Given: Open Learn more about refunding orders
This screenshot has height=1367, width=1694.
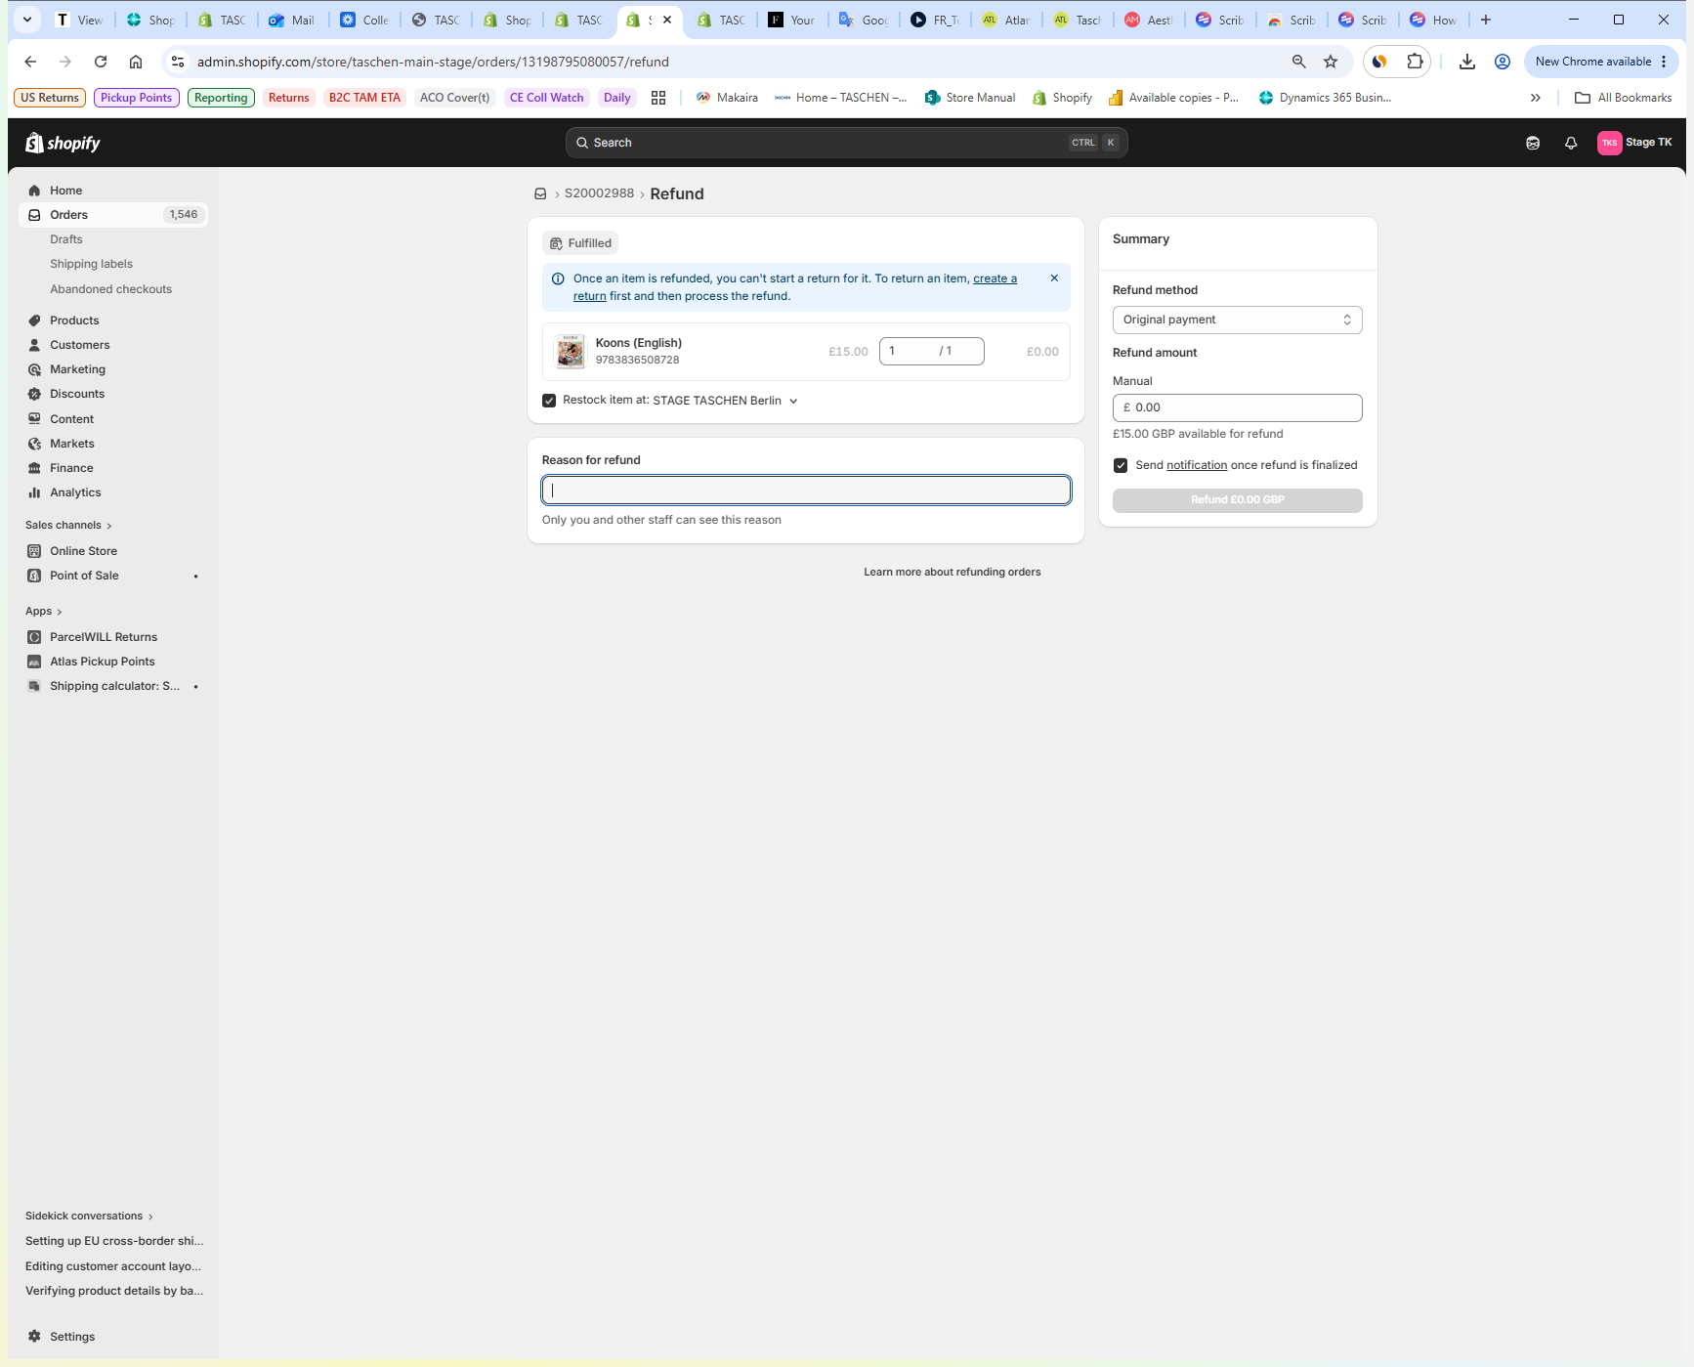Looking at the screenshot, I should pyautogui.click(x=952, y=573).
